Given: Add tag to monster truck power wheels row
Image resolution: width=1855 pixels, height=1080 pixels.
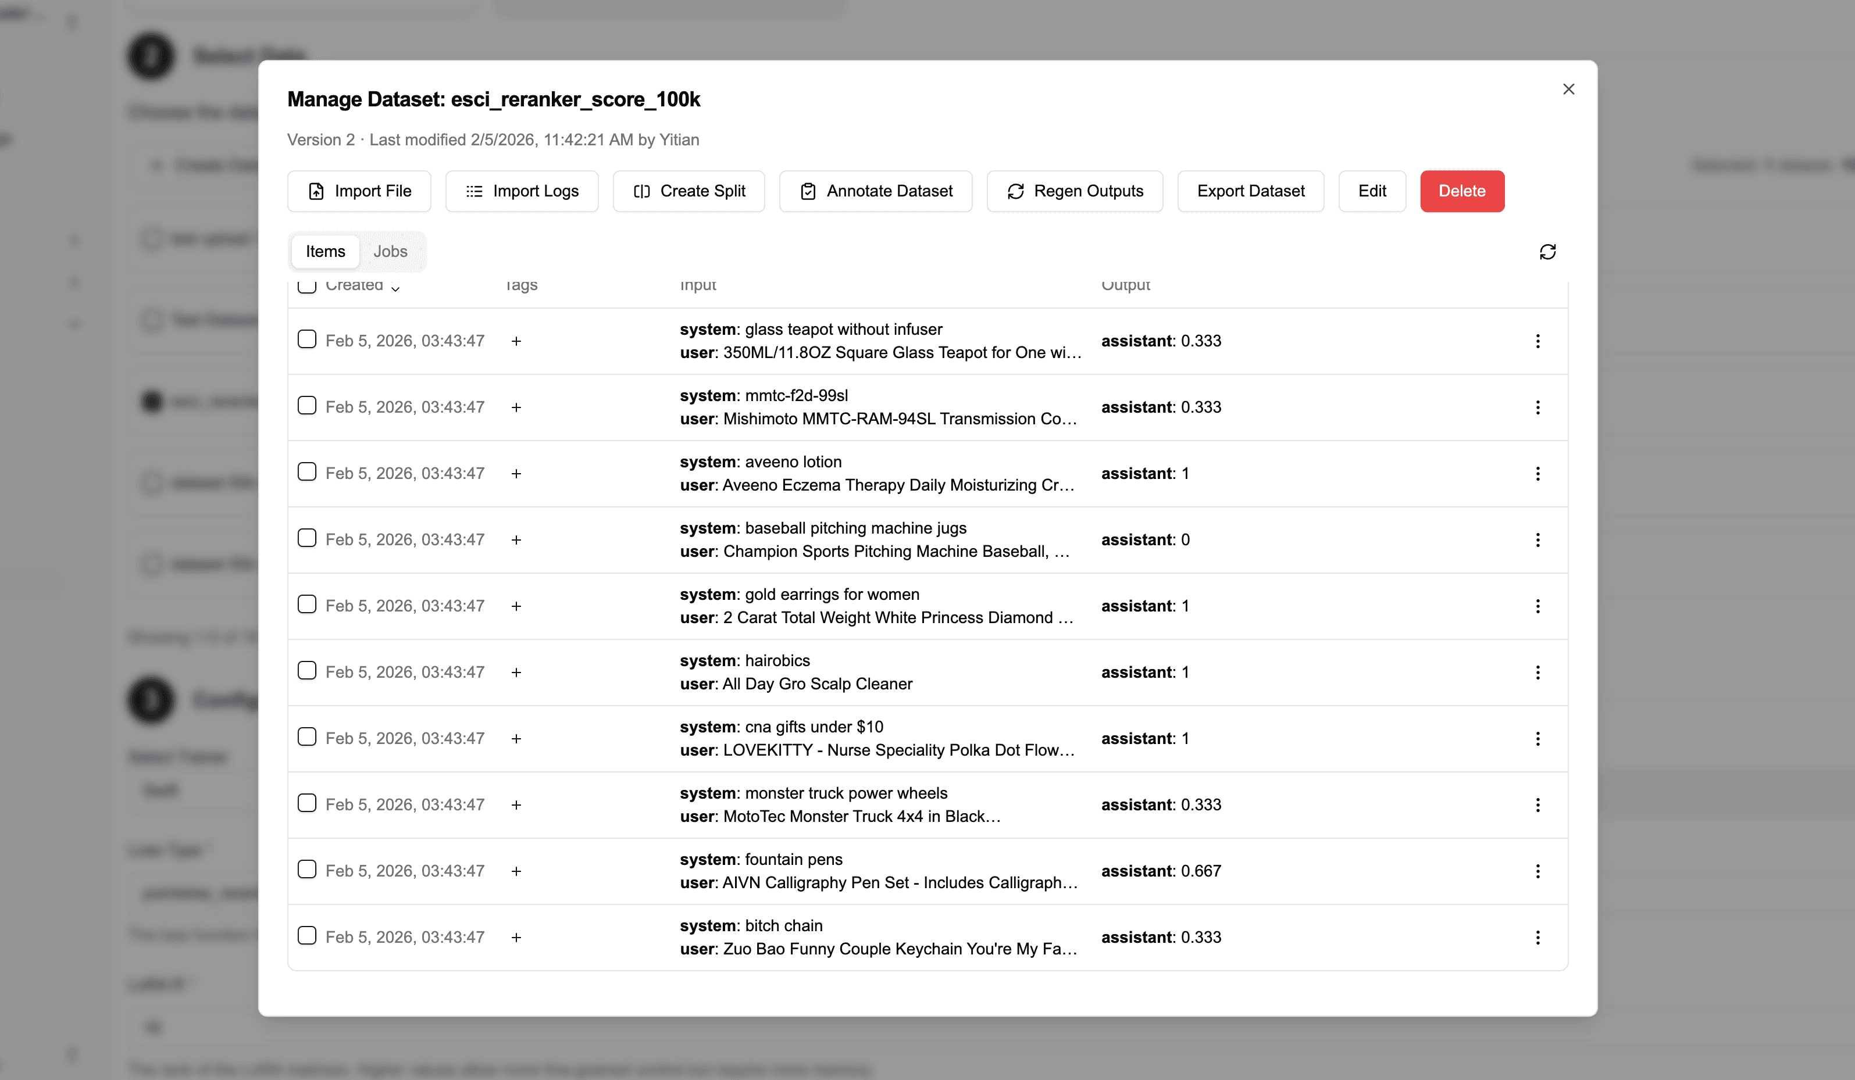Looking at the screenshot, I should pos(516,805).
